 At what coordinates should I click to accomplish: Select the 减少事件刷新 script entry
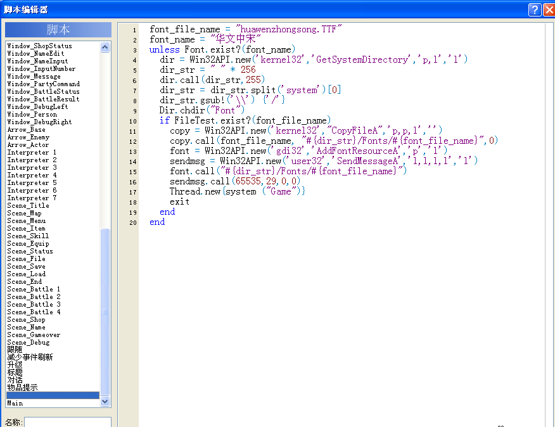coord(30,357)
